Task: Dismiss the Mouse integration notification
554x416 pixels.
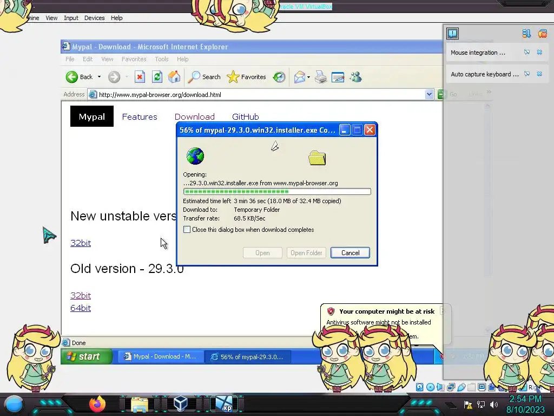Action: pyautogui.click(x=539, y=53)
